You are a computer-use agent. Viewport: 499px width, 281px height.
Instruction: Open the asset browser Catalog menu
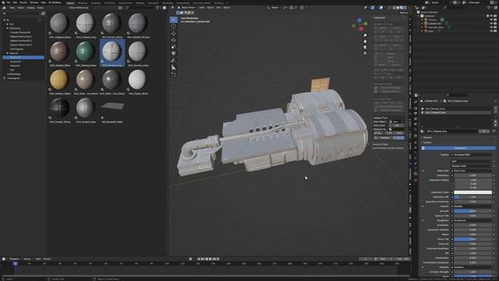click(30, 8)
